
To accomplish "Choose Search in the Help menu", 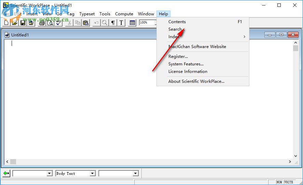I will [x=203, y=29].
